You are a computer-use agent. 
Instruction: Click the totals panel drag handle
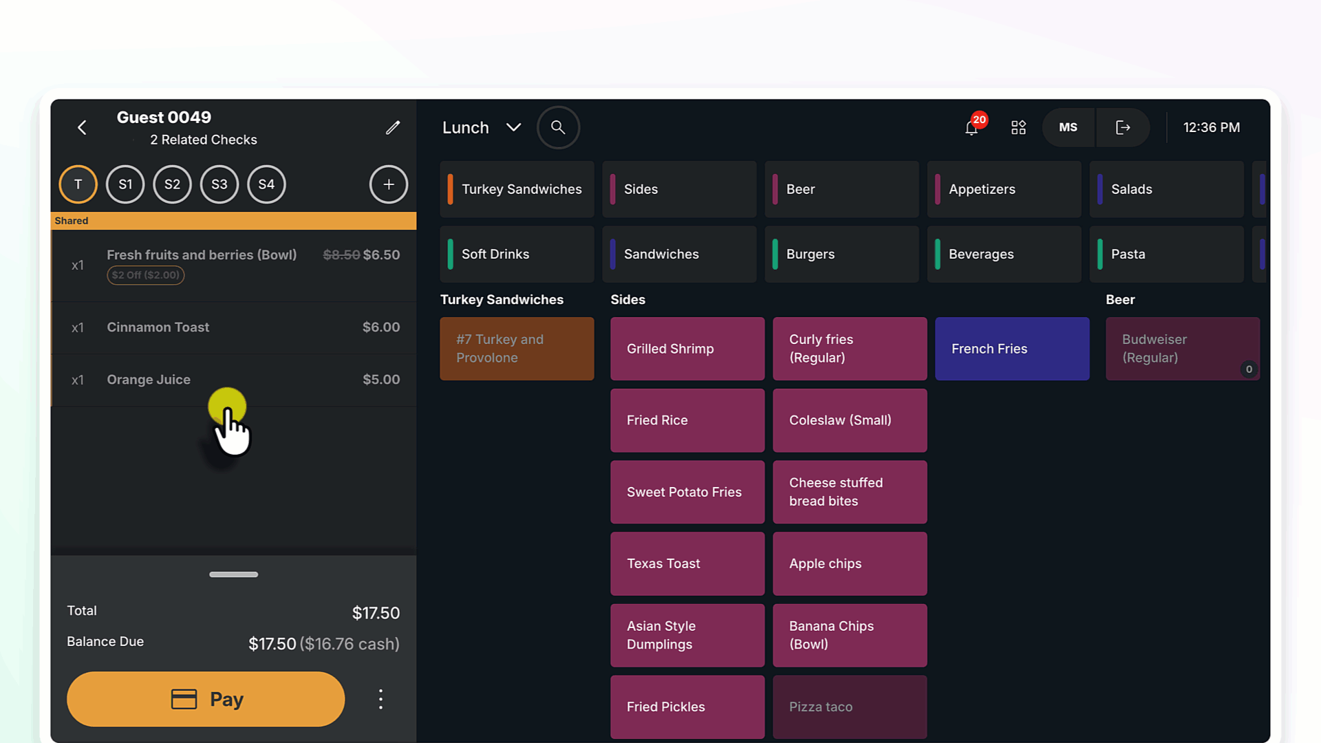pyautogui.click(x=234, y=574)
